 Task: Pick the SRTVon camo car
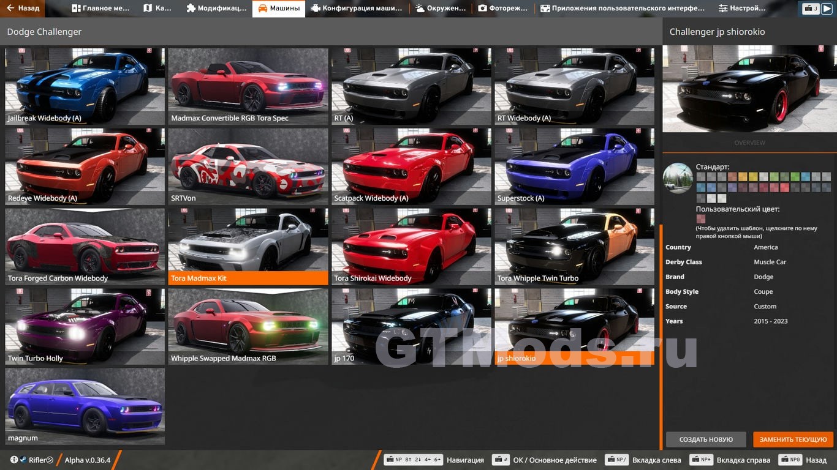[248, 166]
